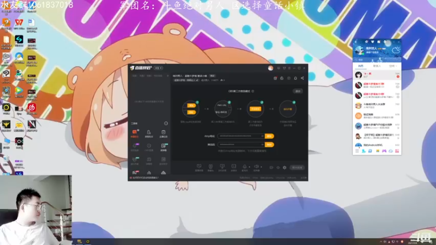Screen dimensions: 436x245
Task: Open the QQ profile avatar
Action: click(x=359, y=51)
